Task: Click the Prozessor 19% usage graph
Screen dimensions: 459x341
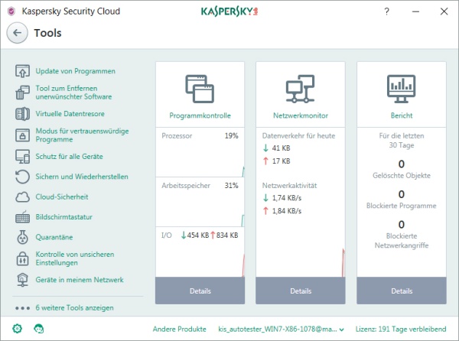Action: tap(200, 152)
